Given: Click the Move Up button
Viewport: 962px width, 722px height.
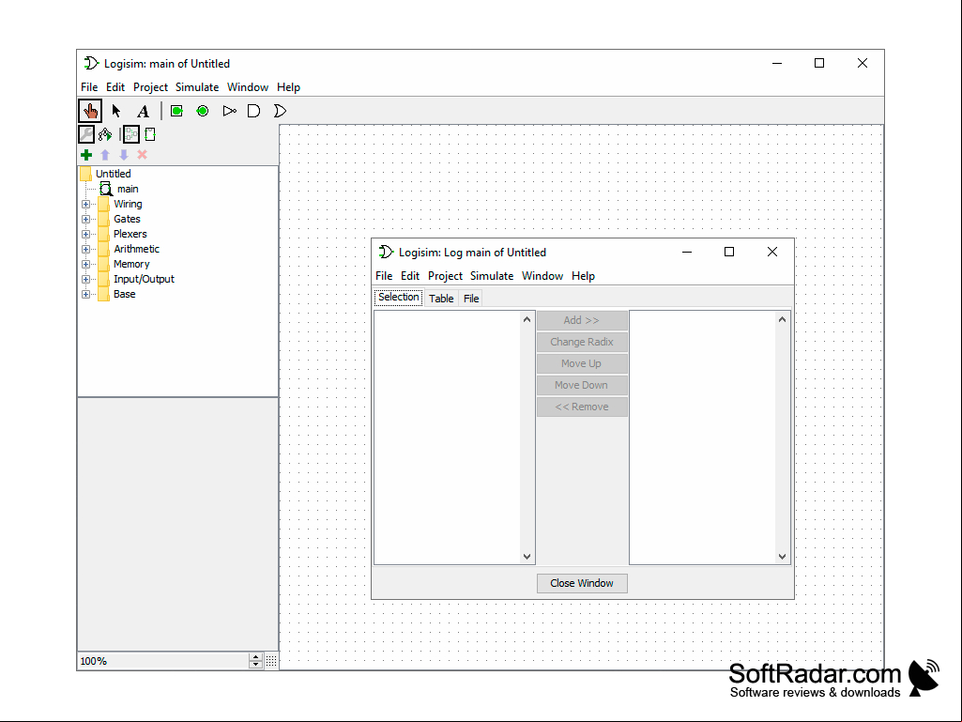Looking at the screenshot, I should point(582,363).
